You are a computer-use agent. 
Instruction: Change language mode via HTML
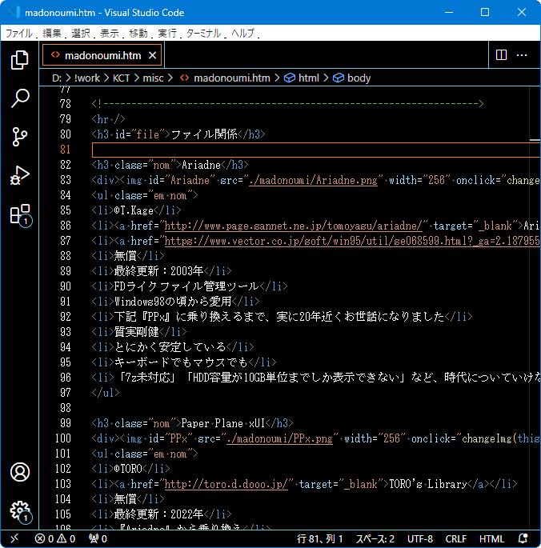pyautogui.click(x=491, y=538)
